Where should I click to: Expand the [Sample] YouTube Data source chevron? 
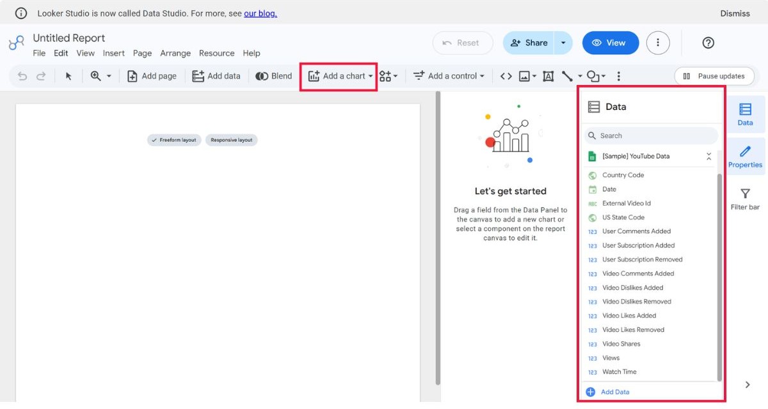(708, 156)
